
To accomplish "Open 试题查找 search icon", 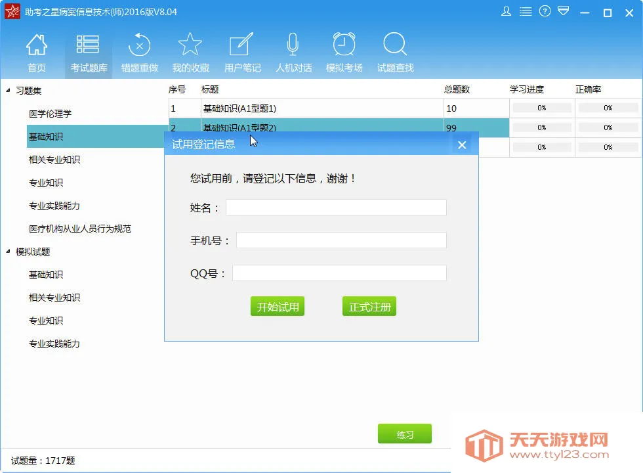I will point(395,53).
